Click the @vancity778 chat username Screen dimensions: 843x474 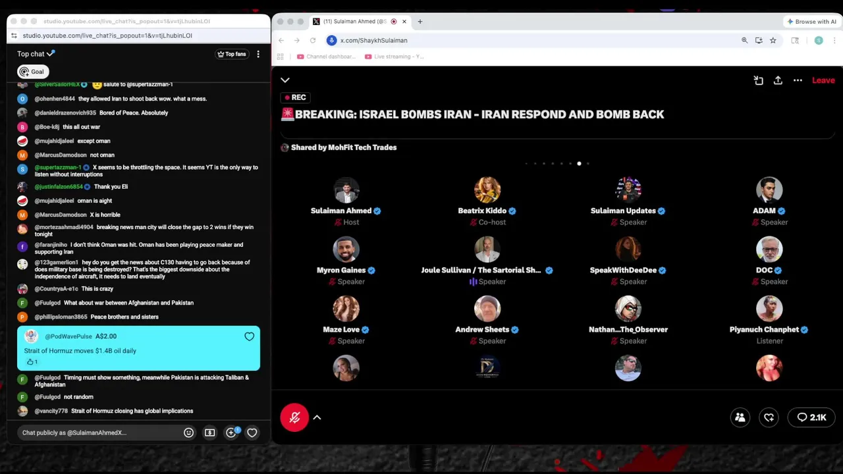pyautogui.click(x=51, y=411)
